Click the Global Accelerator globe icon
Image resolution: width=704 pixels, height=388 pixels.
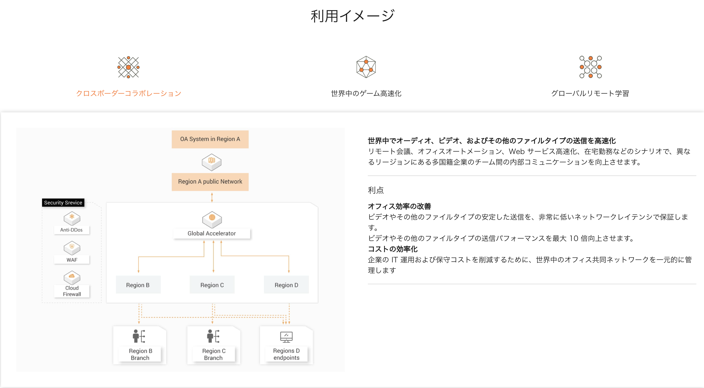click(212, 219)
